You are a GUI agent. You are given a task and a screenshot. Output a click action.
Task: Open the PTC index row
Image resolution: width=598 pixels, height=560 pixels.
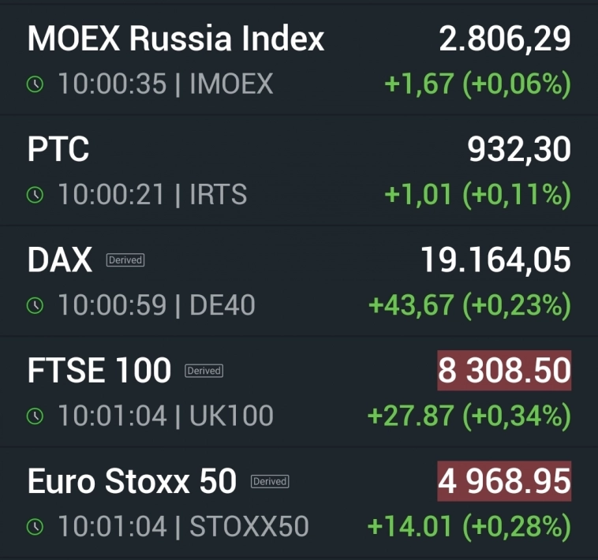coord(58,149)
